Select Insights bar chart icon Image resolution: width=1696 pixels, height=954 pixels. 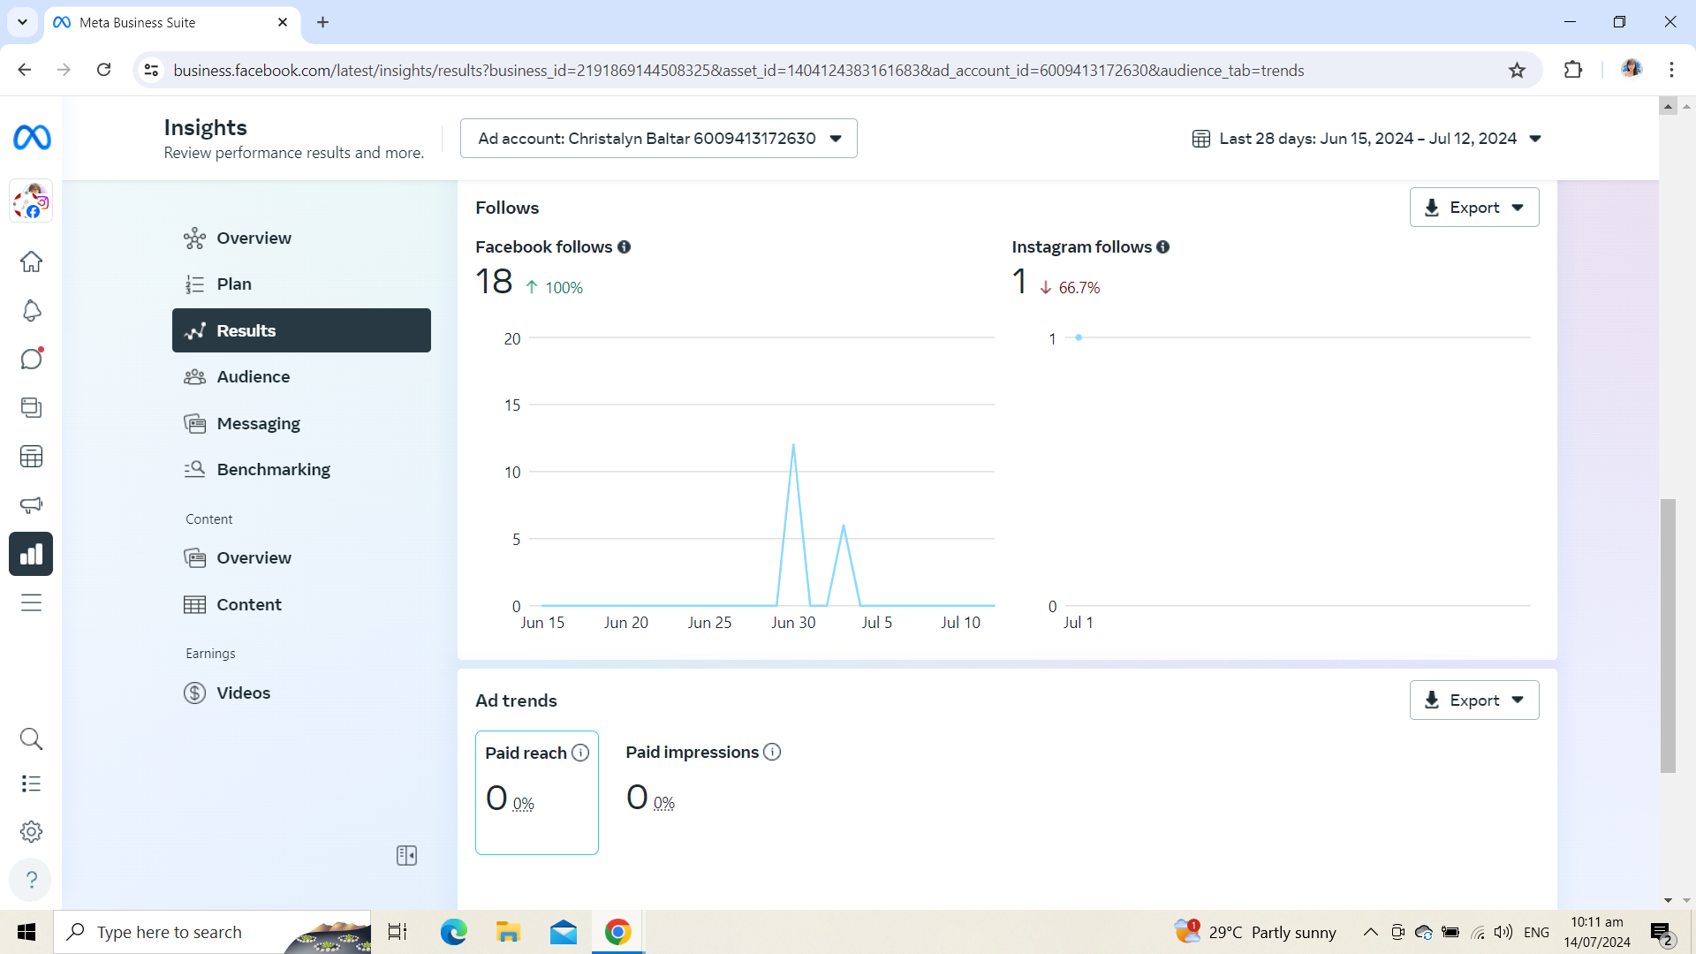pyautogui.click(x=32, y=554)
